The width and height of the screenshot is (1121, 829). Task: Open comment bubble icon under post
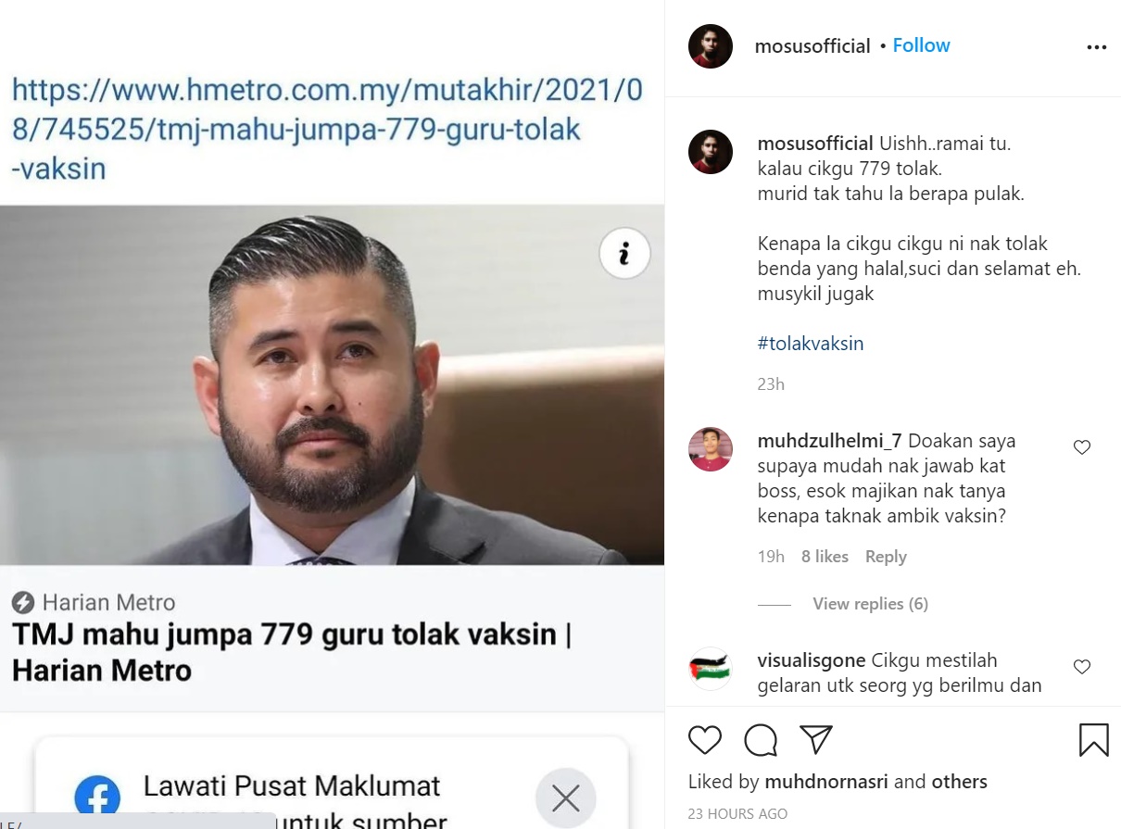[761, 740]
